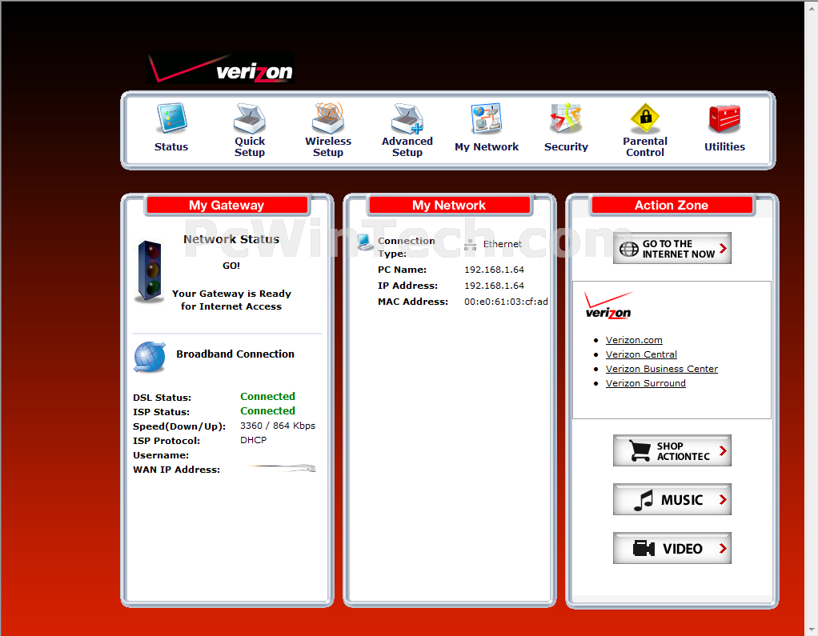Open the Verizon Central link
Screen dimensions: 818x636
point(641,354)
